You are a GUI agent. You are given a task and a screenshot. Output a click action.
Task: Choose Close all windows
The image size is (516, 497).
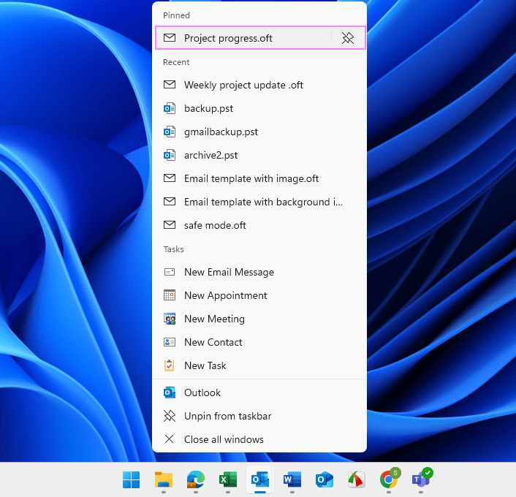click(x=259, y=439)
